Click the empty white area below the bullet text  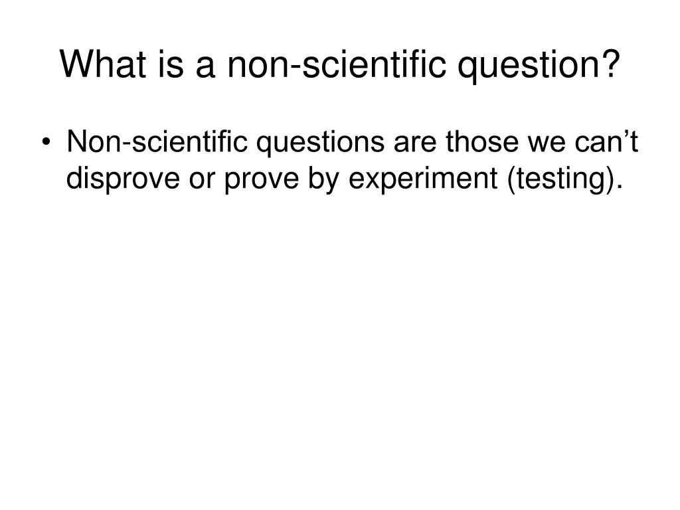pyautogui.click(x=340, y=347)
